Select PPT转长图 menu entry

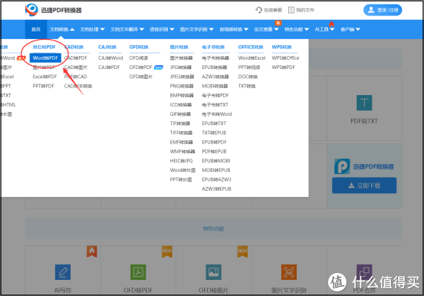pos(181,179)
